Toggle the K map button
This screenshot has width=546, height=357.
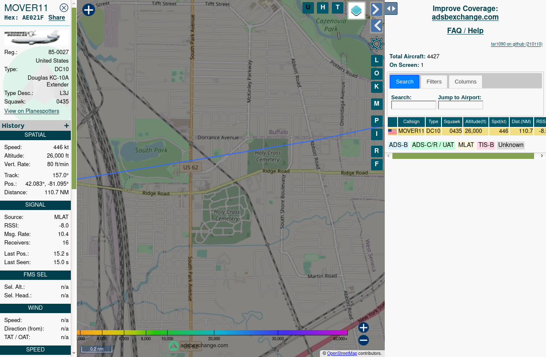(377, 87)
